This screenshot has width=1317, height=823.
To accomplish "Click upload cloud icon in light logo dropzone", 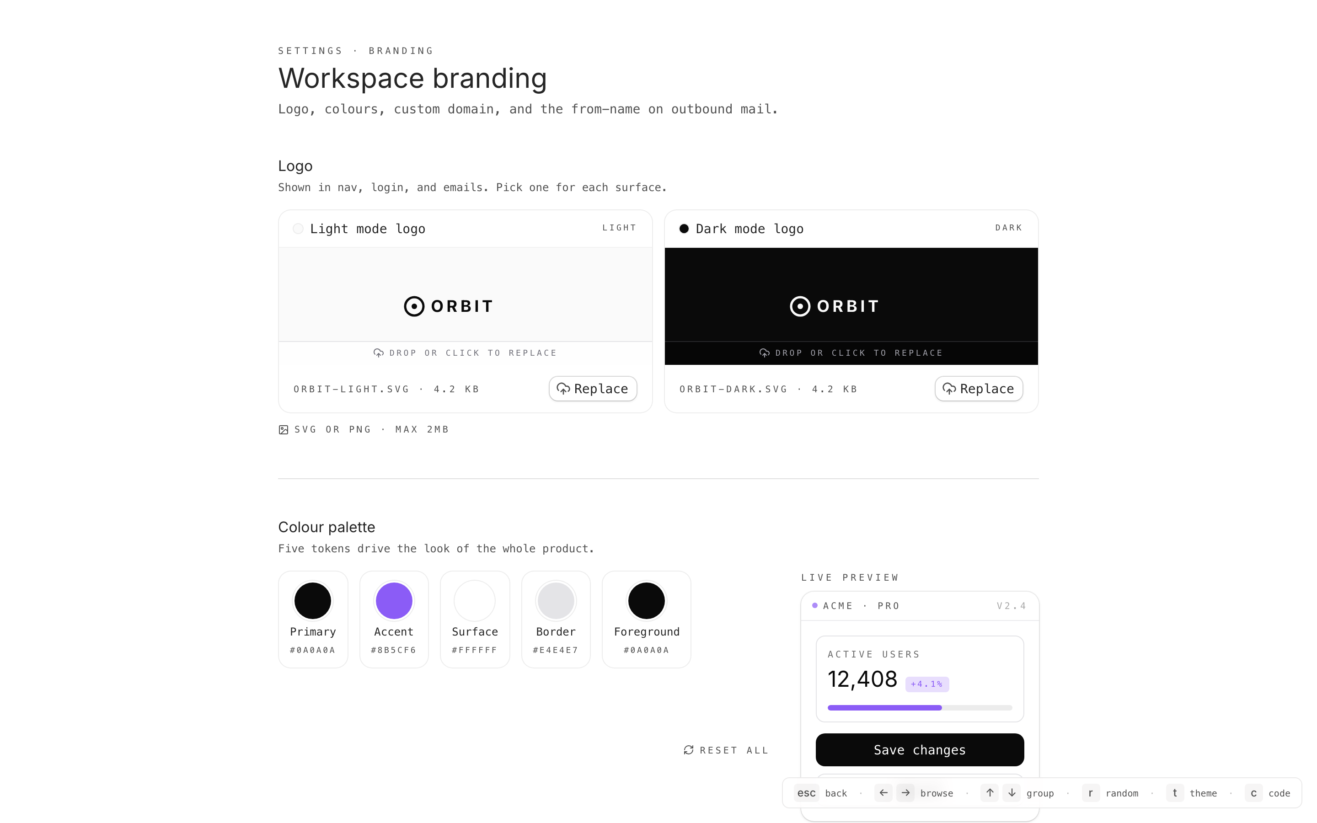I will coord(378,353).
